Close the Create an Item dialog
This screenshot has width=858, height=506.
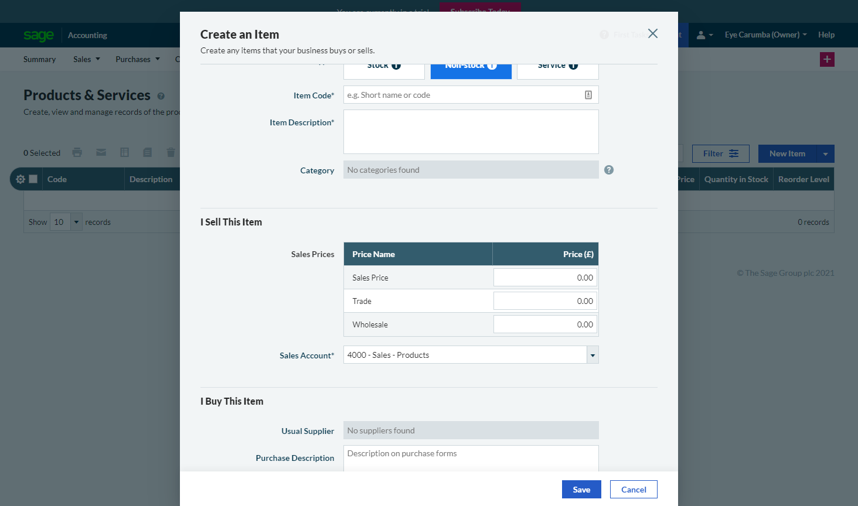click(x=653, y=34)
